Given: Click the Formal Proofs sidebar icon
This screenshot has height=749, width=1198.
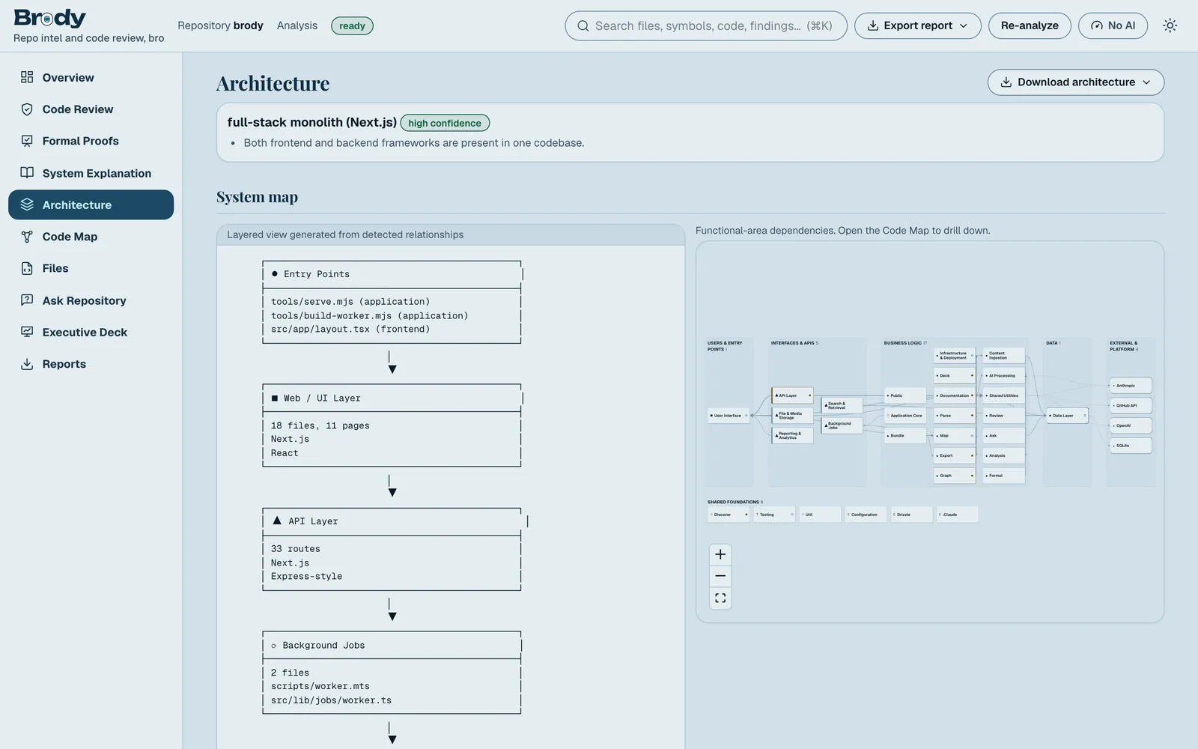Looking at the screenshot, I should (27, 141).
